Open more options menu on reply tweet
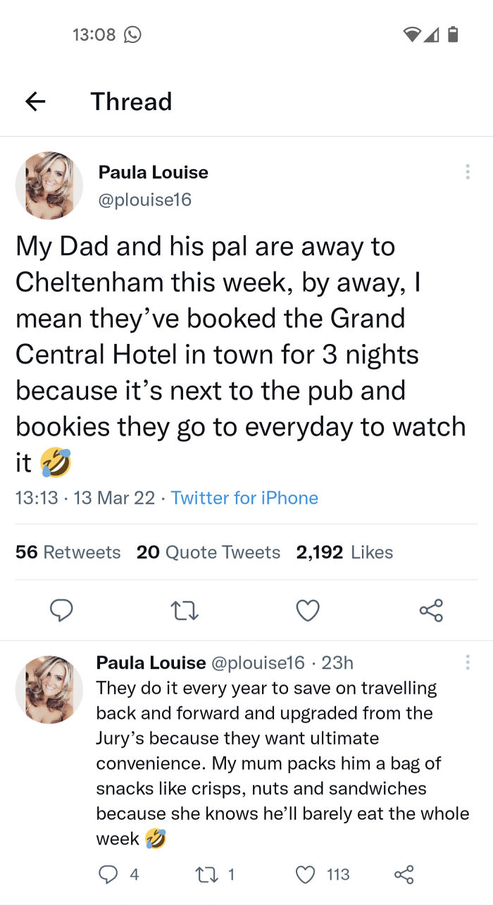Screen dimensions: 493x905 [467, 663]
